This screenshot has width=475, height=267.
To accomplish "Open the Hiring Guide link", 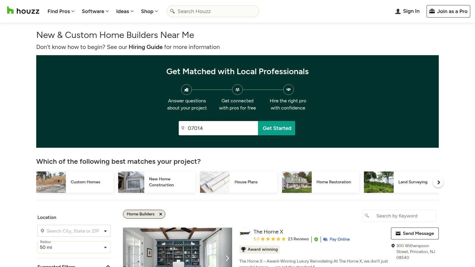I will (145, 47).
